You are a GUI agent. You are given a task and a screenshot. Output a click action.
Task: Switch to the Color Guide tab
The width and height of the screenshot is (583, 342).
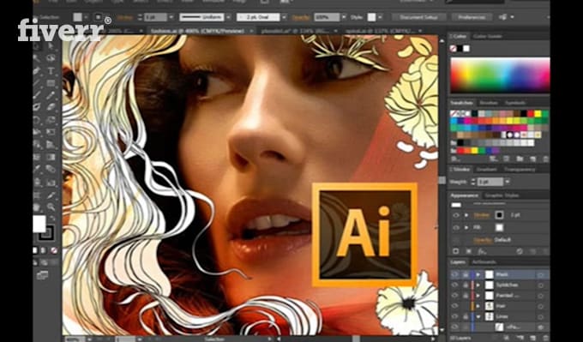[488, 36]
